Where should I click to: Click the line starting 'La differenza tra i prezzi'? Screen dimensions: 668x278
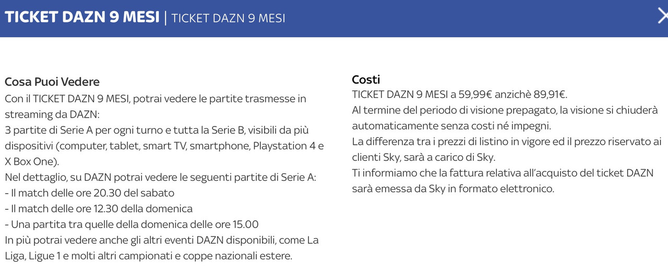pos(507,142)
